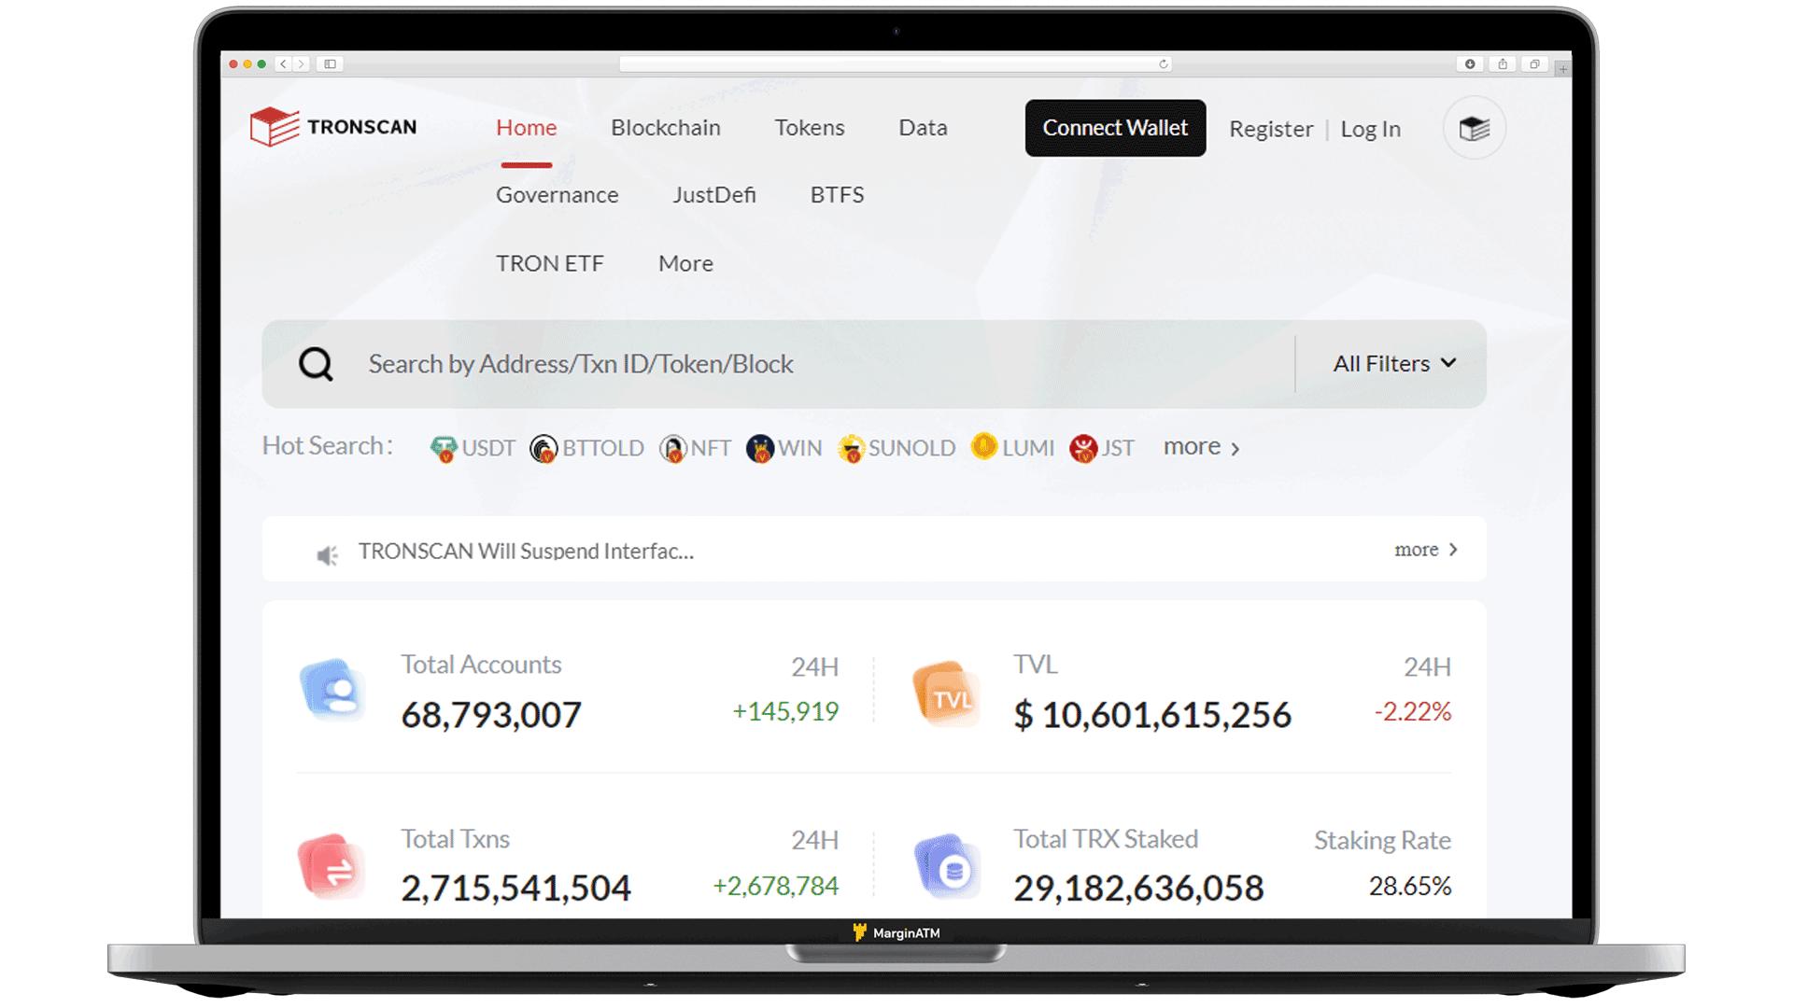
Task: Click the +145,919 24H change
Action: 785,711
